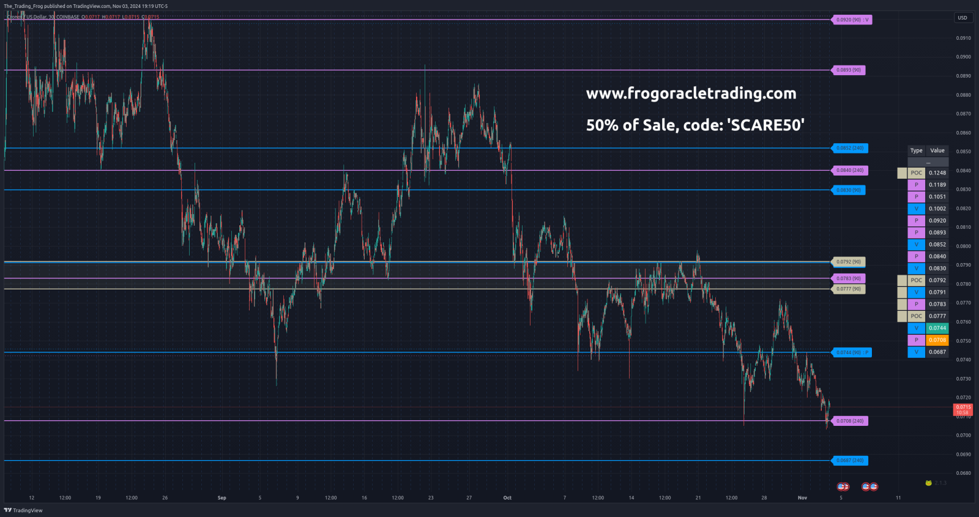
Task: Select the tan 0.0777 (90) level label
Action: click(x=849, y=289)
